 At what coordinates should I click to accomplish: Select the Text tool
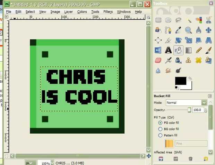(x=168, y=51)
